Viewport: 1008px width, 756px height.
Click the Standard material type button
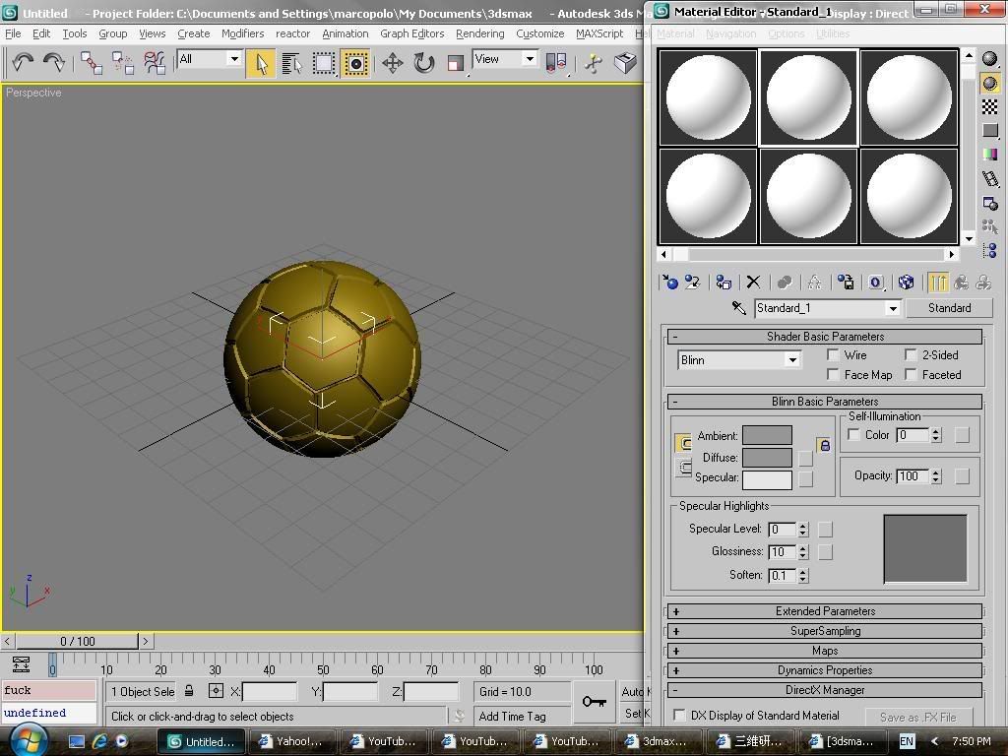tap(949, 308)
